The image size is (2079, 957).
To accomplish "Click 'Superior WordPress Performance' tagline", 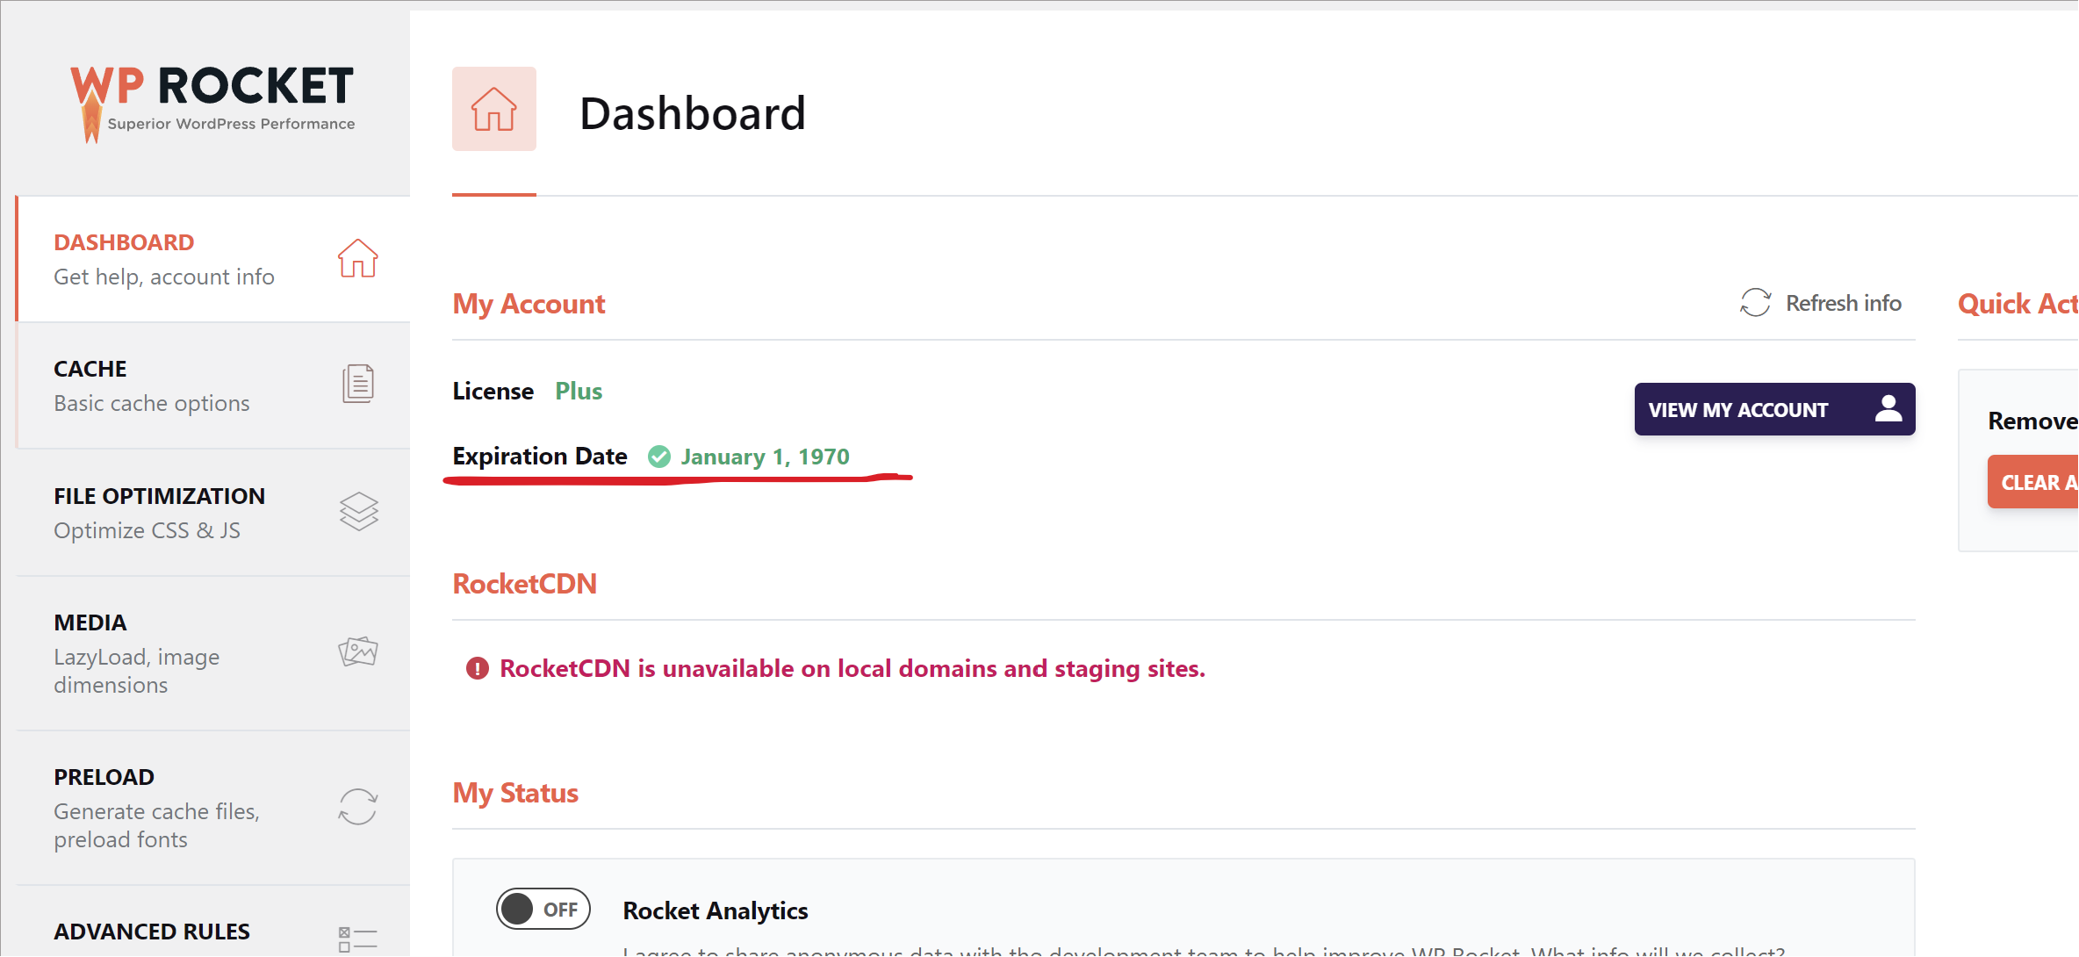I will point(231,124).
